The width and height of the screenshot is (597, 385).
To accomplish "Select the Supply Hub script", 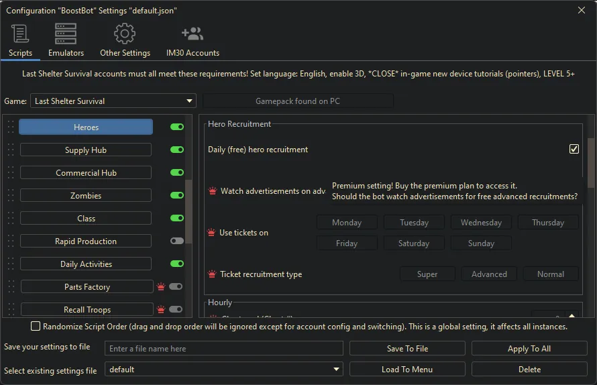I will [86, 150].
